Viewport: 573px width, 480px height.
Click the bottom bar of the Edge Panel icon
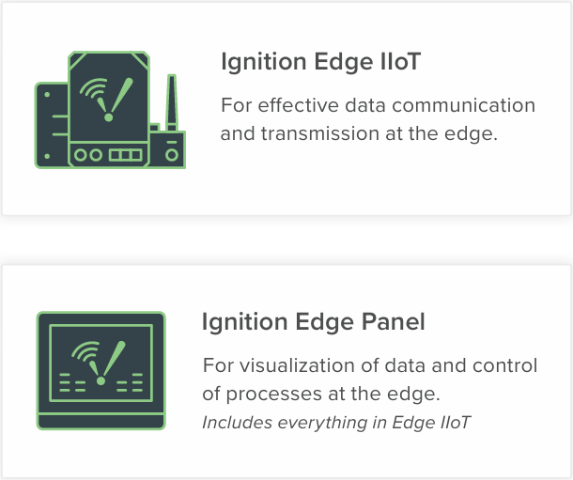point(101,422)
